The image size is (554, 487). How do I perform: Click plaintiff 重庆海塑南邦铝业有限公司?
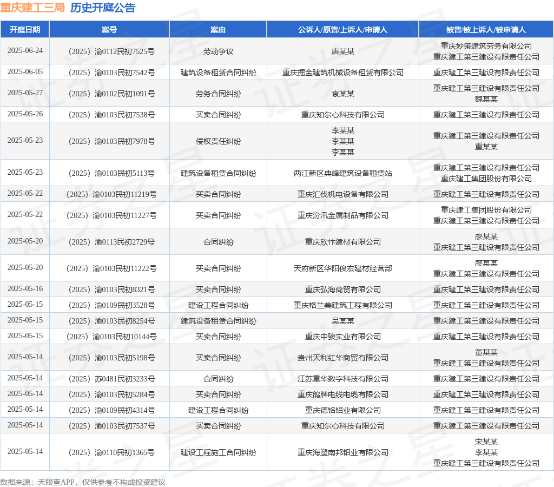pos(342,453)
